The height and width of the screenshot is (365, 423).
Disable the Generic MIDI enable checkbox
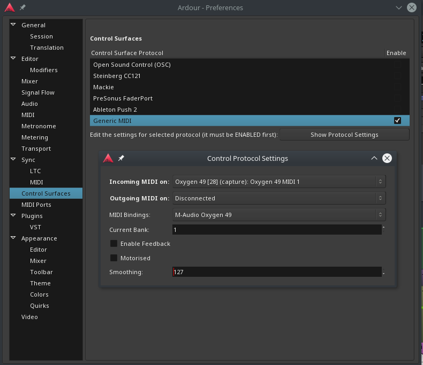point(397,121)
